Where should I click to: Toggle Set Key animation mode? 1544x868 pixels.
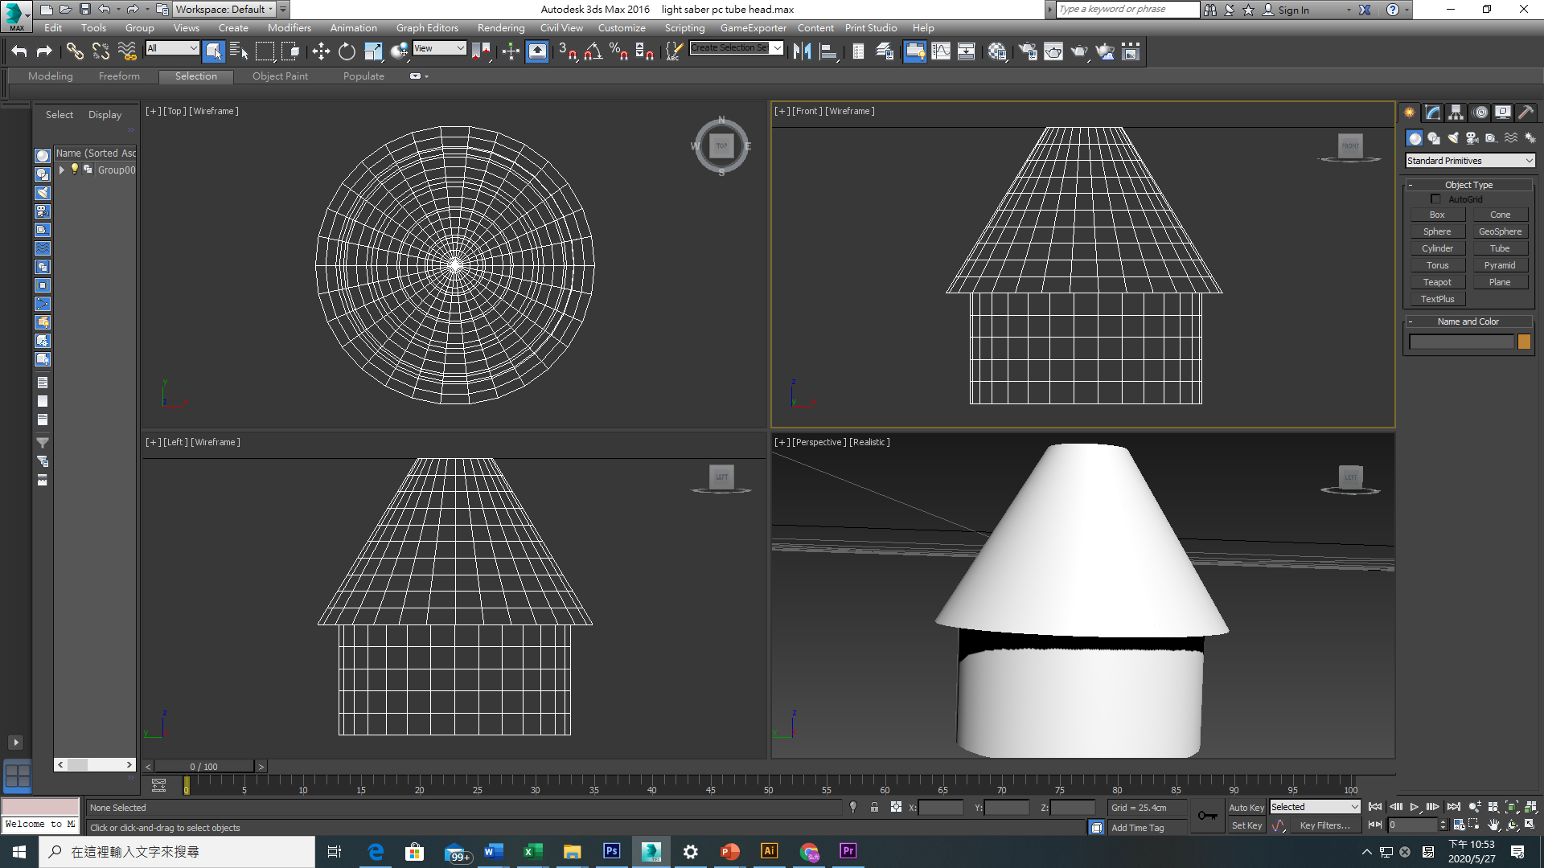[x=1246, y=825]
